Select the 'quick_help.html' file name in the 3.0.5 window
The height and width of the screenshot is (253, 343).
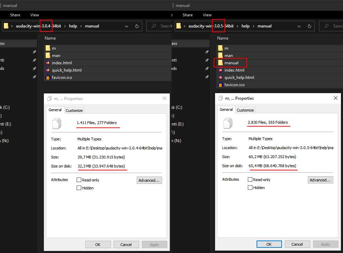(x=239, y=77)
